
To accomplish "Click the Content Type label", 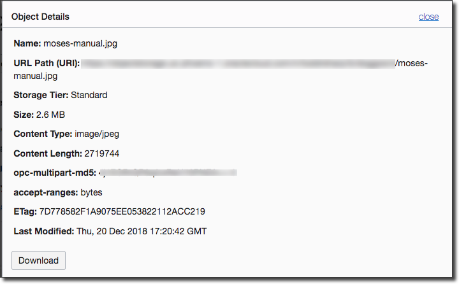I will click(43, 134).
